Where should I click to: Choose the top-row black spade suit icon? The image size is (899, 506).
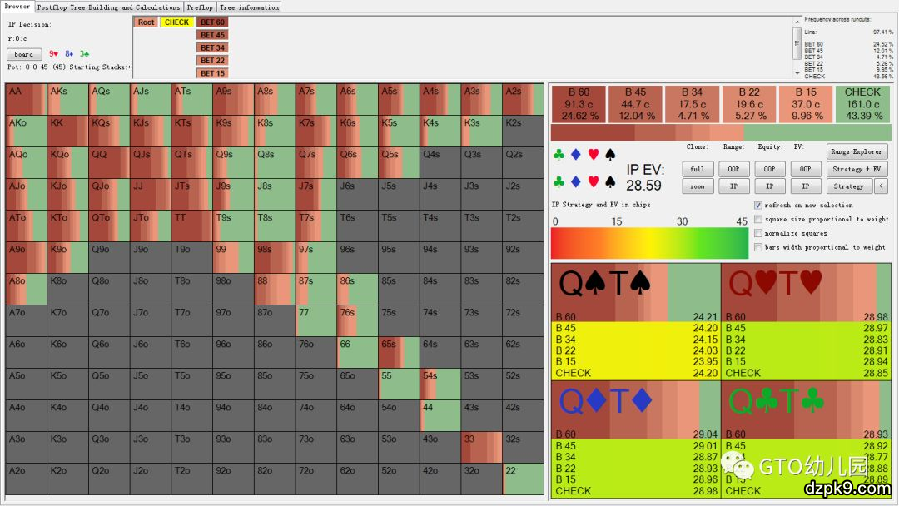click(610, 155)
